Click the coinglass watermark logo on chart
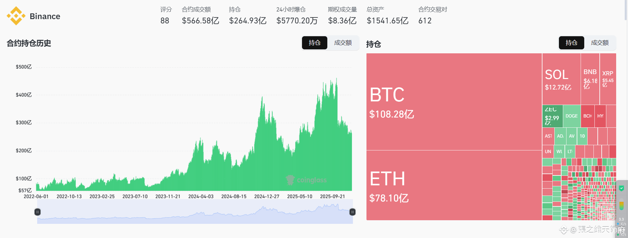 click(x=306, y=180)
